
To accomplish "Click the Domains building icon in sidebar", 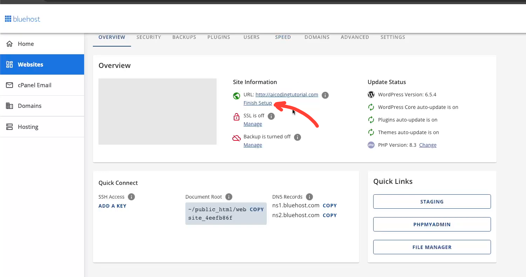I will click(9, 106).
